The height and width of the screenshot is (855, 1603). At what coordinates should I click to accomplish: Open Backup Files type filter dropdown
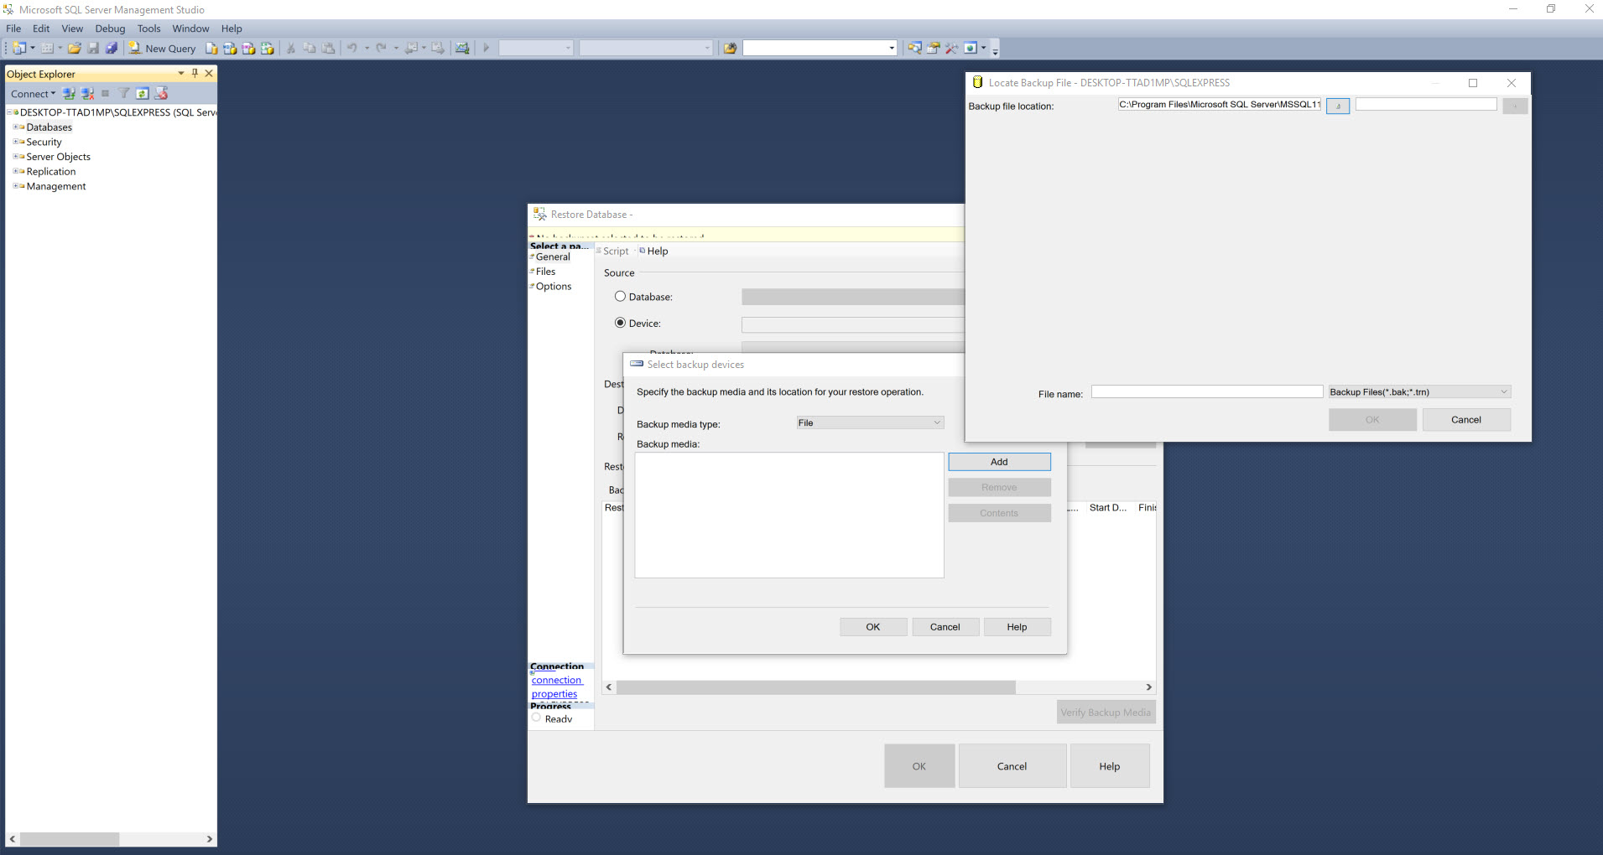(1419, 391)
